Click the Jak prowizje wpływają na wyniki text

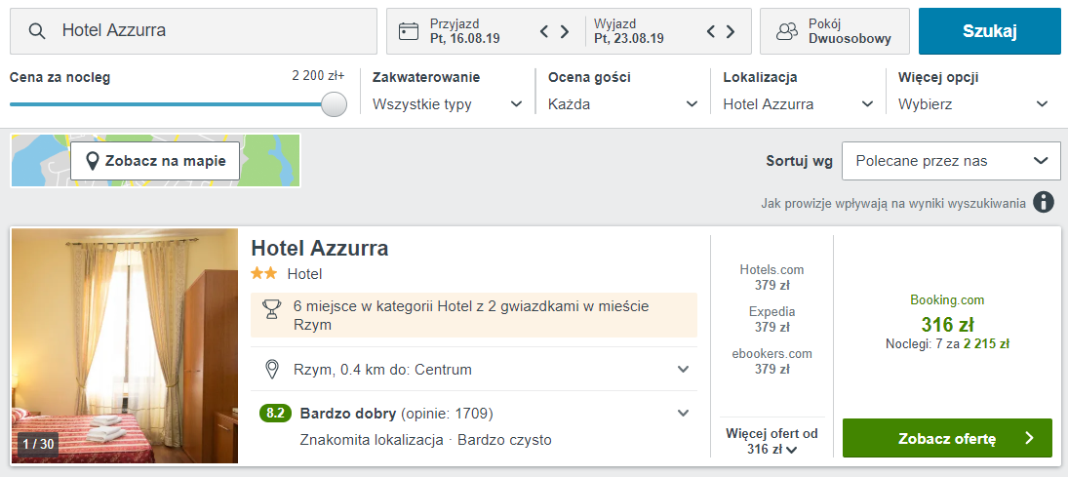coord(893,203)
